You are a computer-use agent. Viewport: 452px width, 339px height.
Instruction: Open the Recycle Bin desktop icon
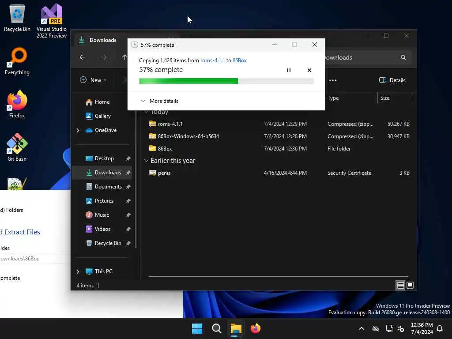click(17, 18)
